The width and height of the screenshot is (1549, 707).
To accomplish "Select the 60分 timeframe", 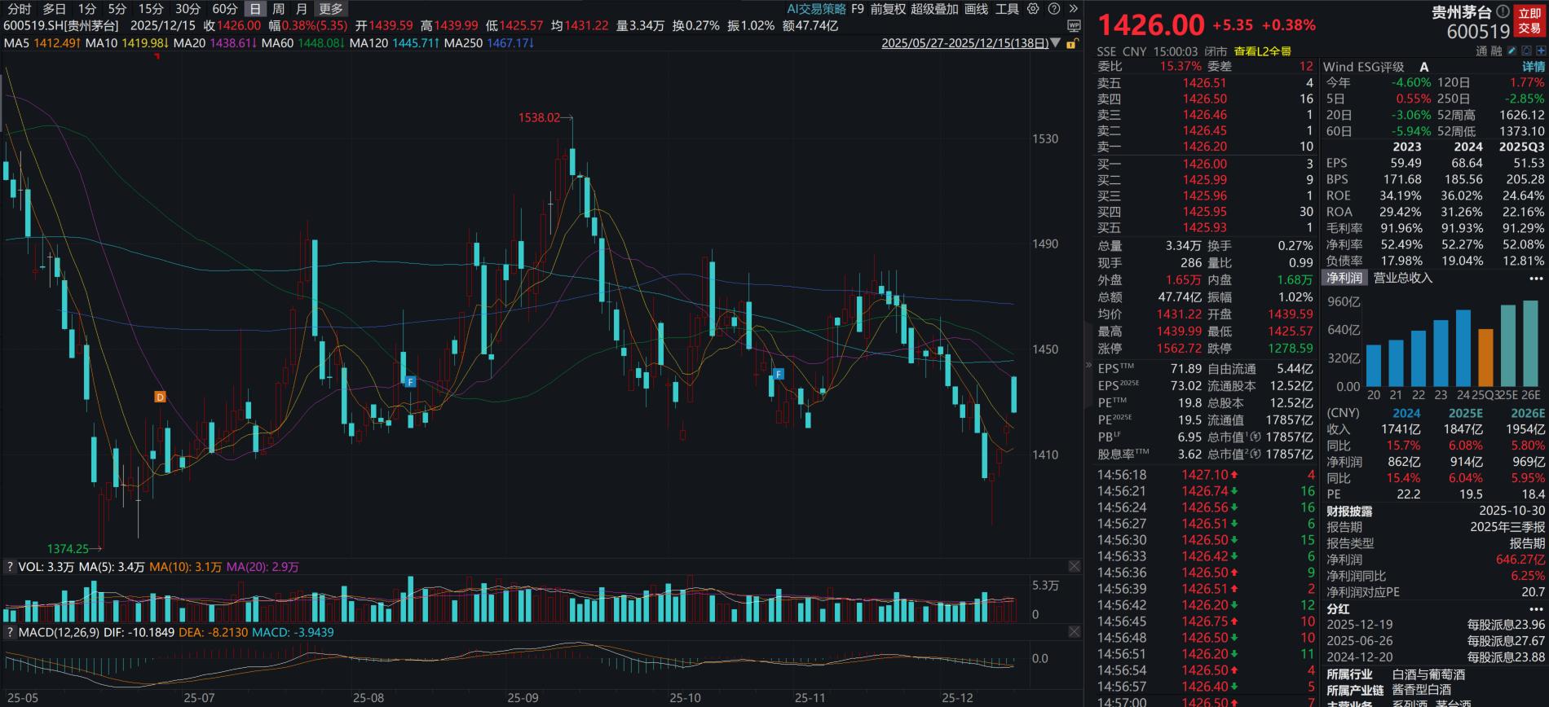I will [225, 9].
